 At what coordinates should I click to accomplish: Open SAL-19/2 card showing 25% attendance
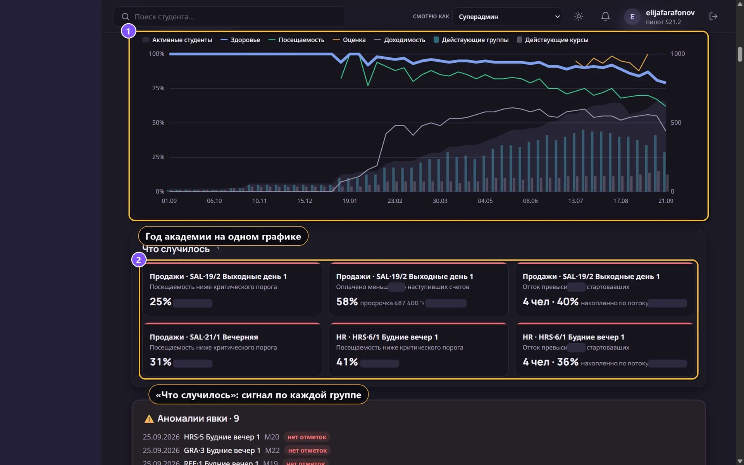tap(232, 289)
